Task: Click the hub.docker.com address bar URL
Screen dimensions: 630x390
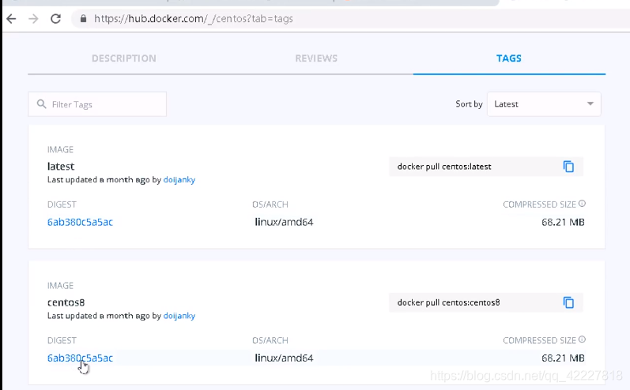Action: click(193, 18)
